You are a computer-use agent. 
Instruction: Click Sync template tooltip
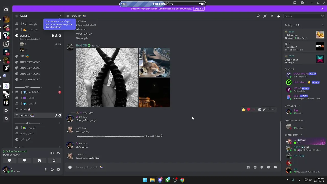(x=60, y=24)
